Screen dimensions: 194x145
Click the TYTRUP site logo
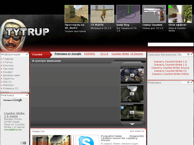pos(27,32)
